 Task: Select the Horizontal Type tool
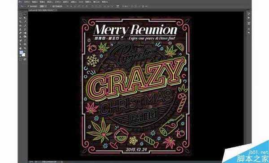(x=25, y=40)
